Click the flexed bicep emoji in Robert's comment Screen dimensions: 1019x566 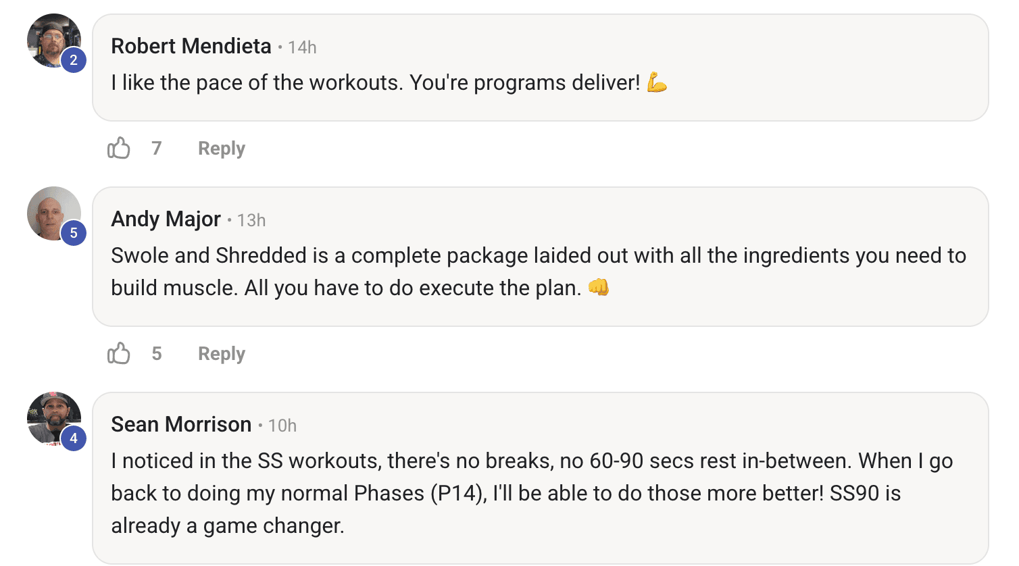pos(657,82)
